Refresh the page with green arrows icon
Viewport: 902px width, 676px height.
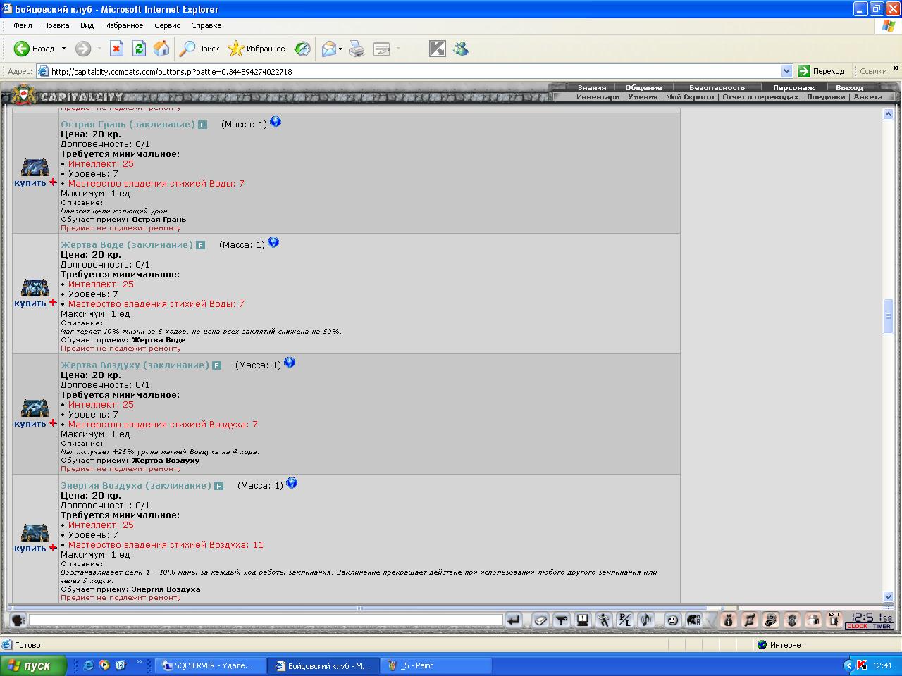pyautogui.click(x=139, y=49)
